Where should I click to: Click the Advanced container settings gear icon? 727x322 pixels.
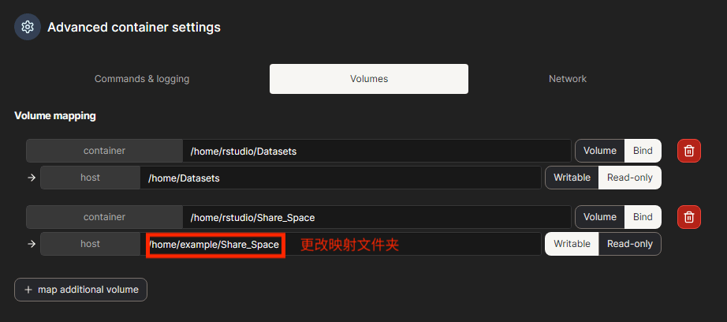point(28,27)
